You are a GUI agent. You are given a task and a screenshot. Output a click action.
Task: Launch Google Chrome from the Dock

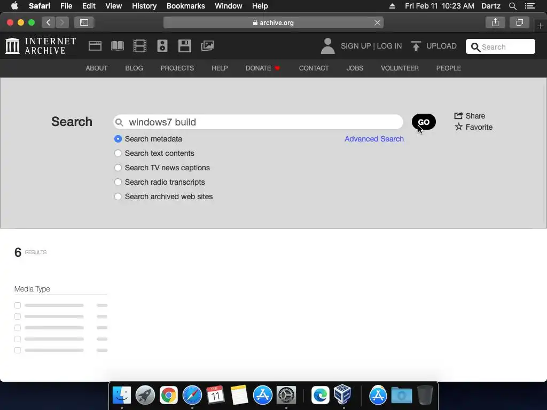pyautogui.click(x=168, y=396)
